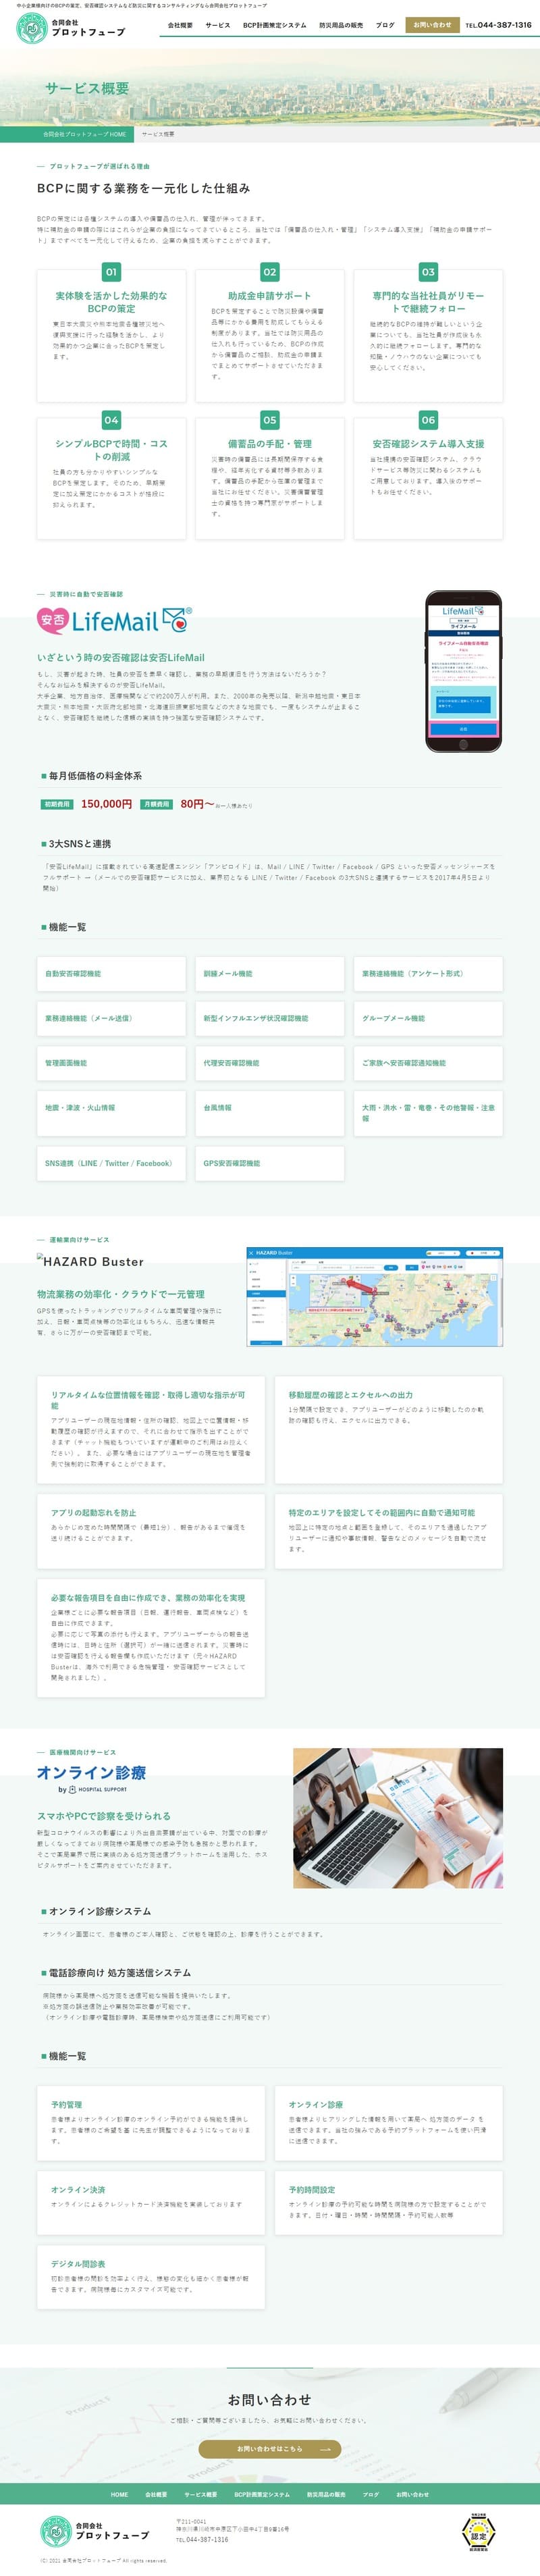Viewport: 540px width, 2576px height.
Task: Click the footer プロットフューブ logo
Action: tap(95, 2531)
